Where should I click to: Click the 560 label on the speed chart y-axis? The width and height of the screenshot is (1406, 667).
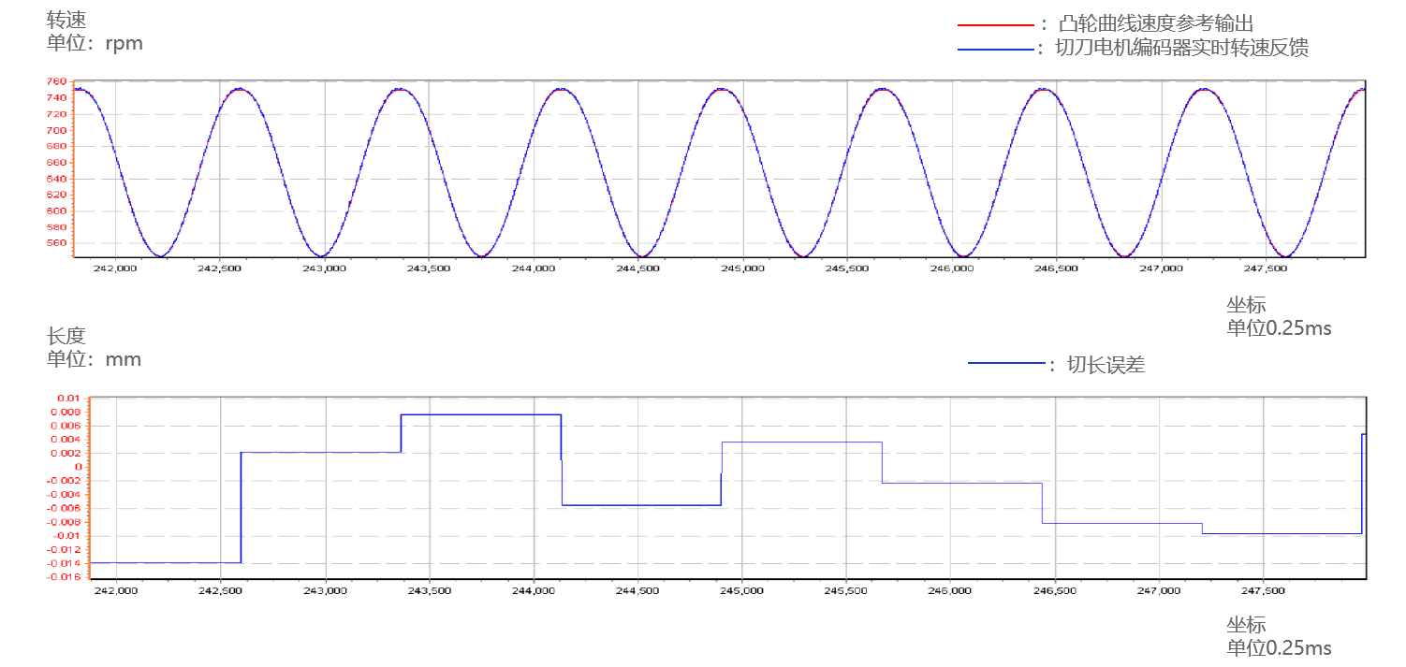click(x=55, y=243)
